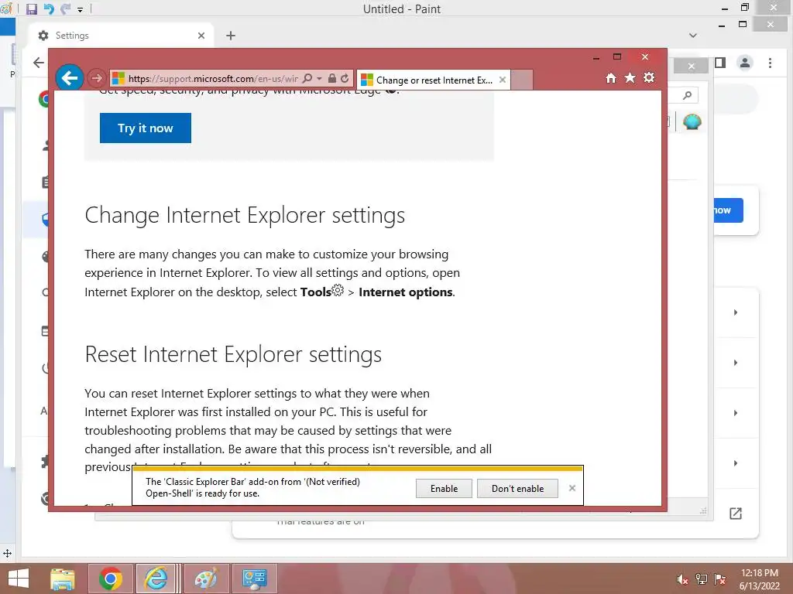Click the lock security report icon
Screen dimensions: 793x594
click(x=331, y=78)
